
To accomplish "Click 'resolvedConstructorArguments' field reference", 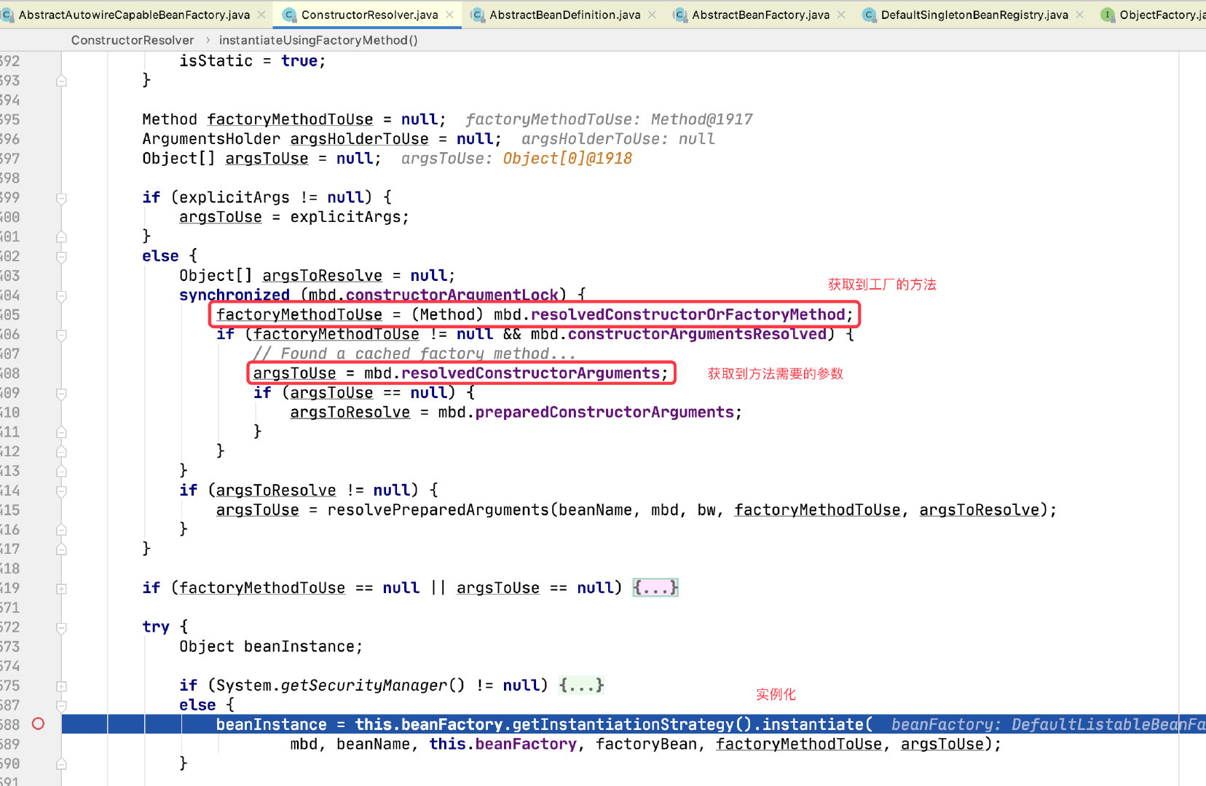I will (x=531, y=373).
